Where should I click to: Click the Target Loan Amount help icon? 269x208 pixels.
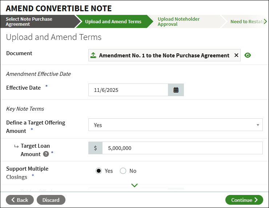click(46, 154)
